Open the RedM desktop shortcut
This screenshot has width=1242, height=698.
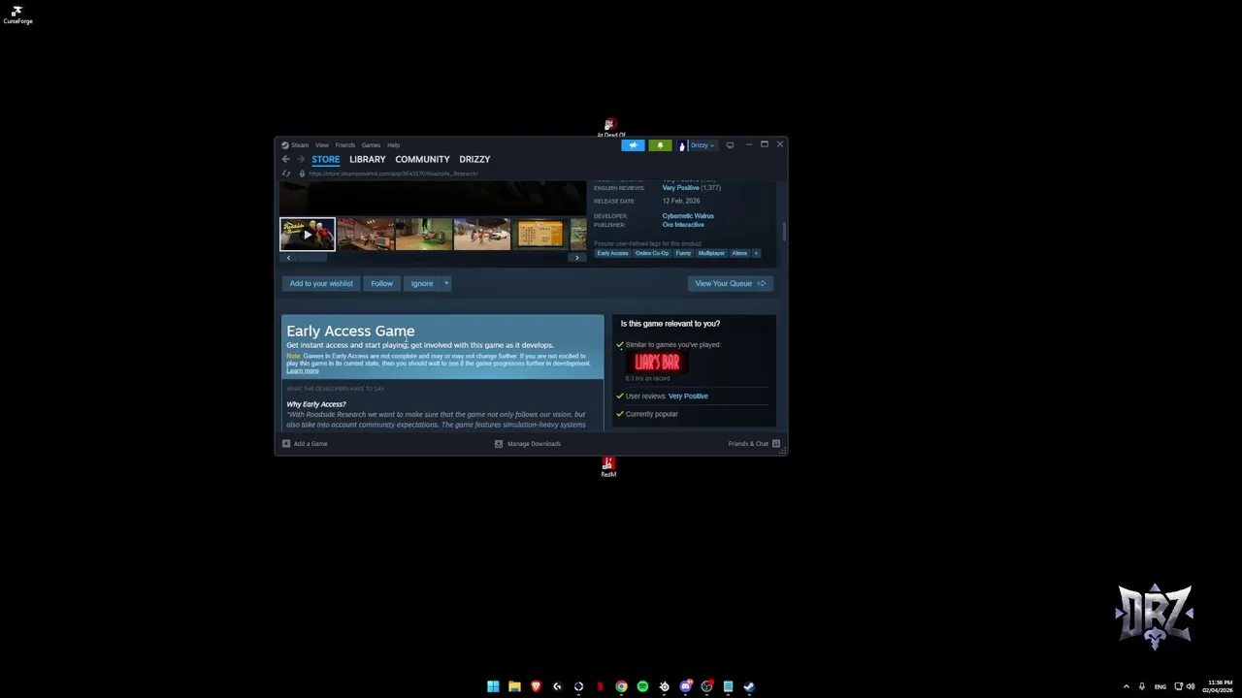tap(608, 466)
